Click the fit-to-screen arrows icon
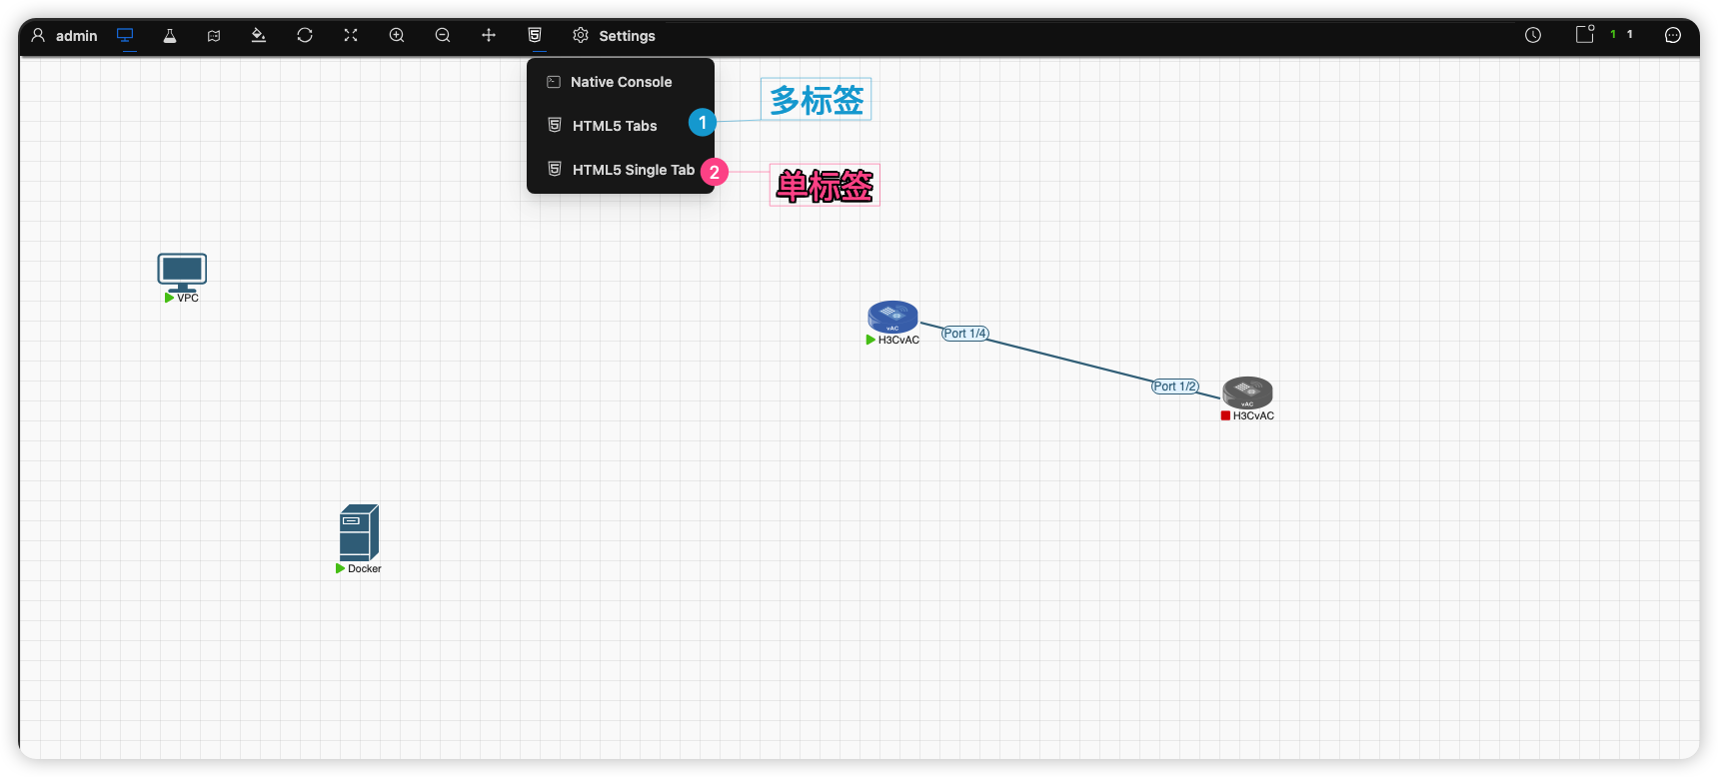Viewport: 1718px width, 777px height. click(351, 35)
